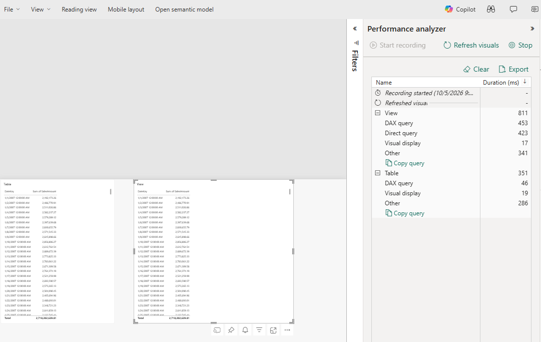Click the Refreshed visual circular arrow icon
Viewport: 541px width, 342px height.
[x=378, y=103]
